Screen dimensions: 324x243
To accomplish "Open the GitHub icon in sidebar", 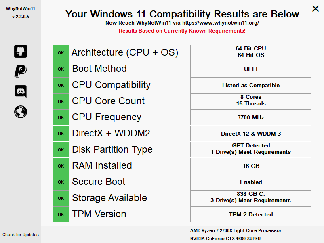I will (x=21, y=51).
